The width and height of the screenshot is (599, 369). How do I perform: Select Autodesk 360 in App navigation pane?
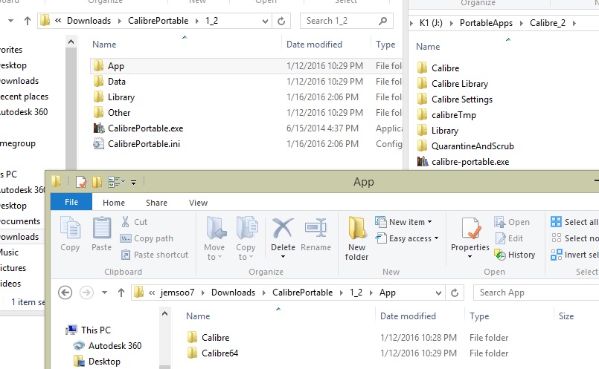pos(115,346)
